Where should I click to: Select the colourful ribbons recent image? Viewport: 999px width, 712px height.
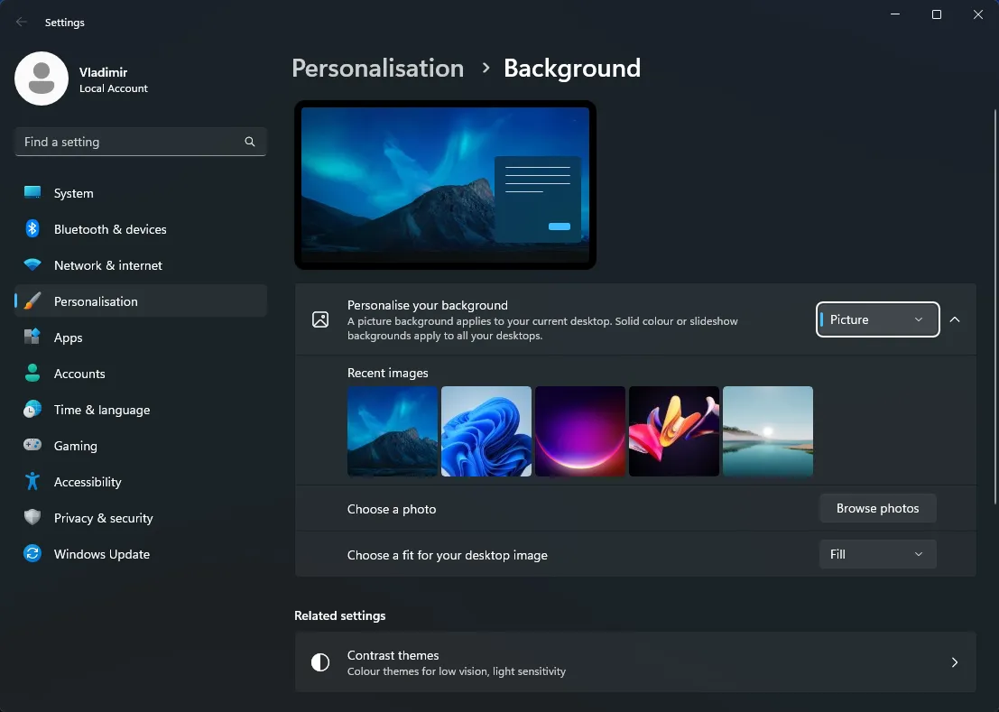[x=674, y=431]
